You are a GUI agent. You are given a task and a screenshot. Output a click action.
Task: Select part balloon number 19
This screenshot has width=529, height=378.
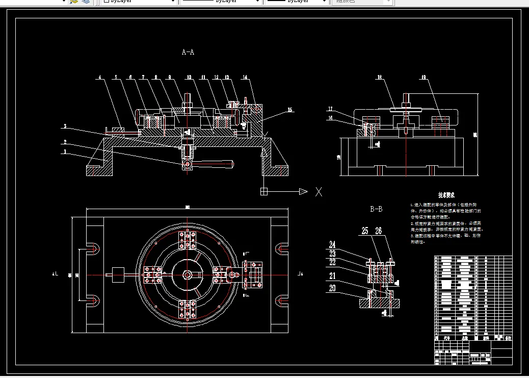[x=424, y=77]
